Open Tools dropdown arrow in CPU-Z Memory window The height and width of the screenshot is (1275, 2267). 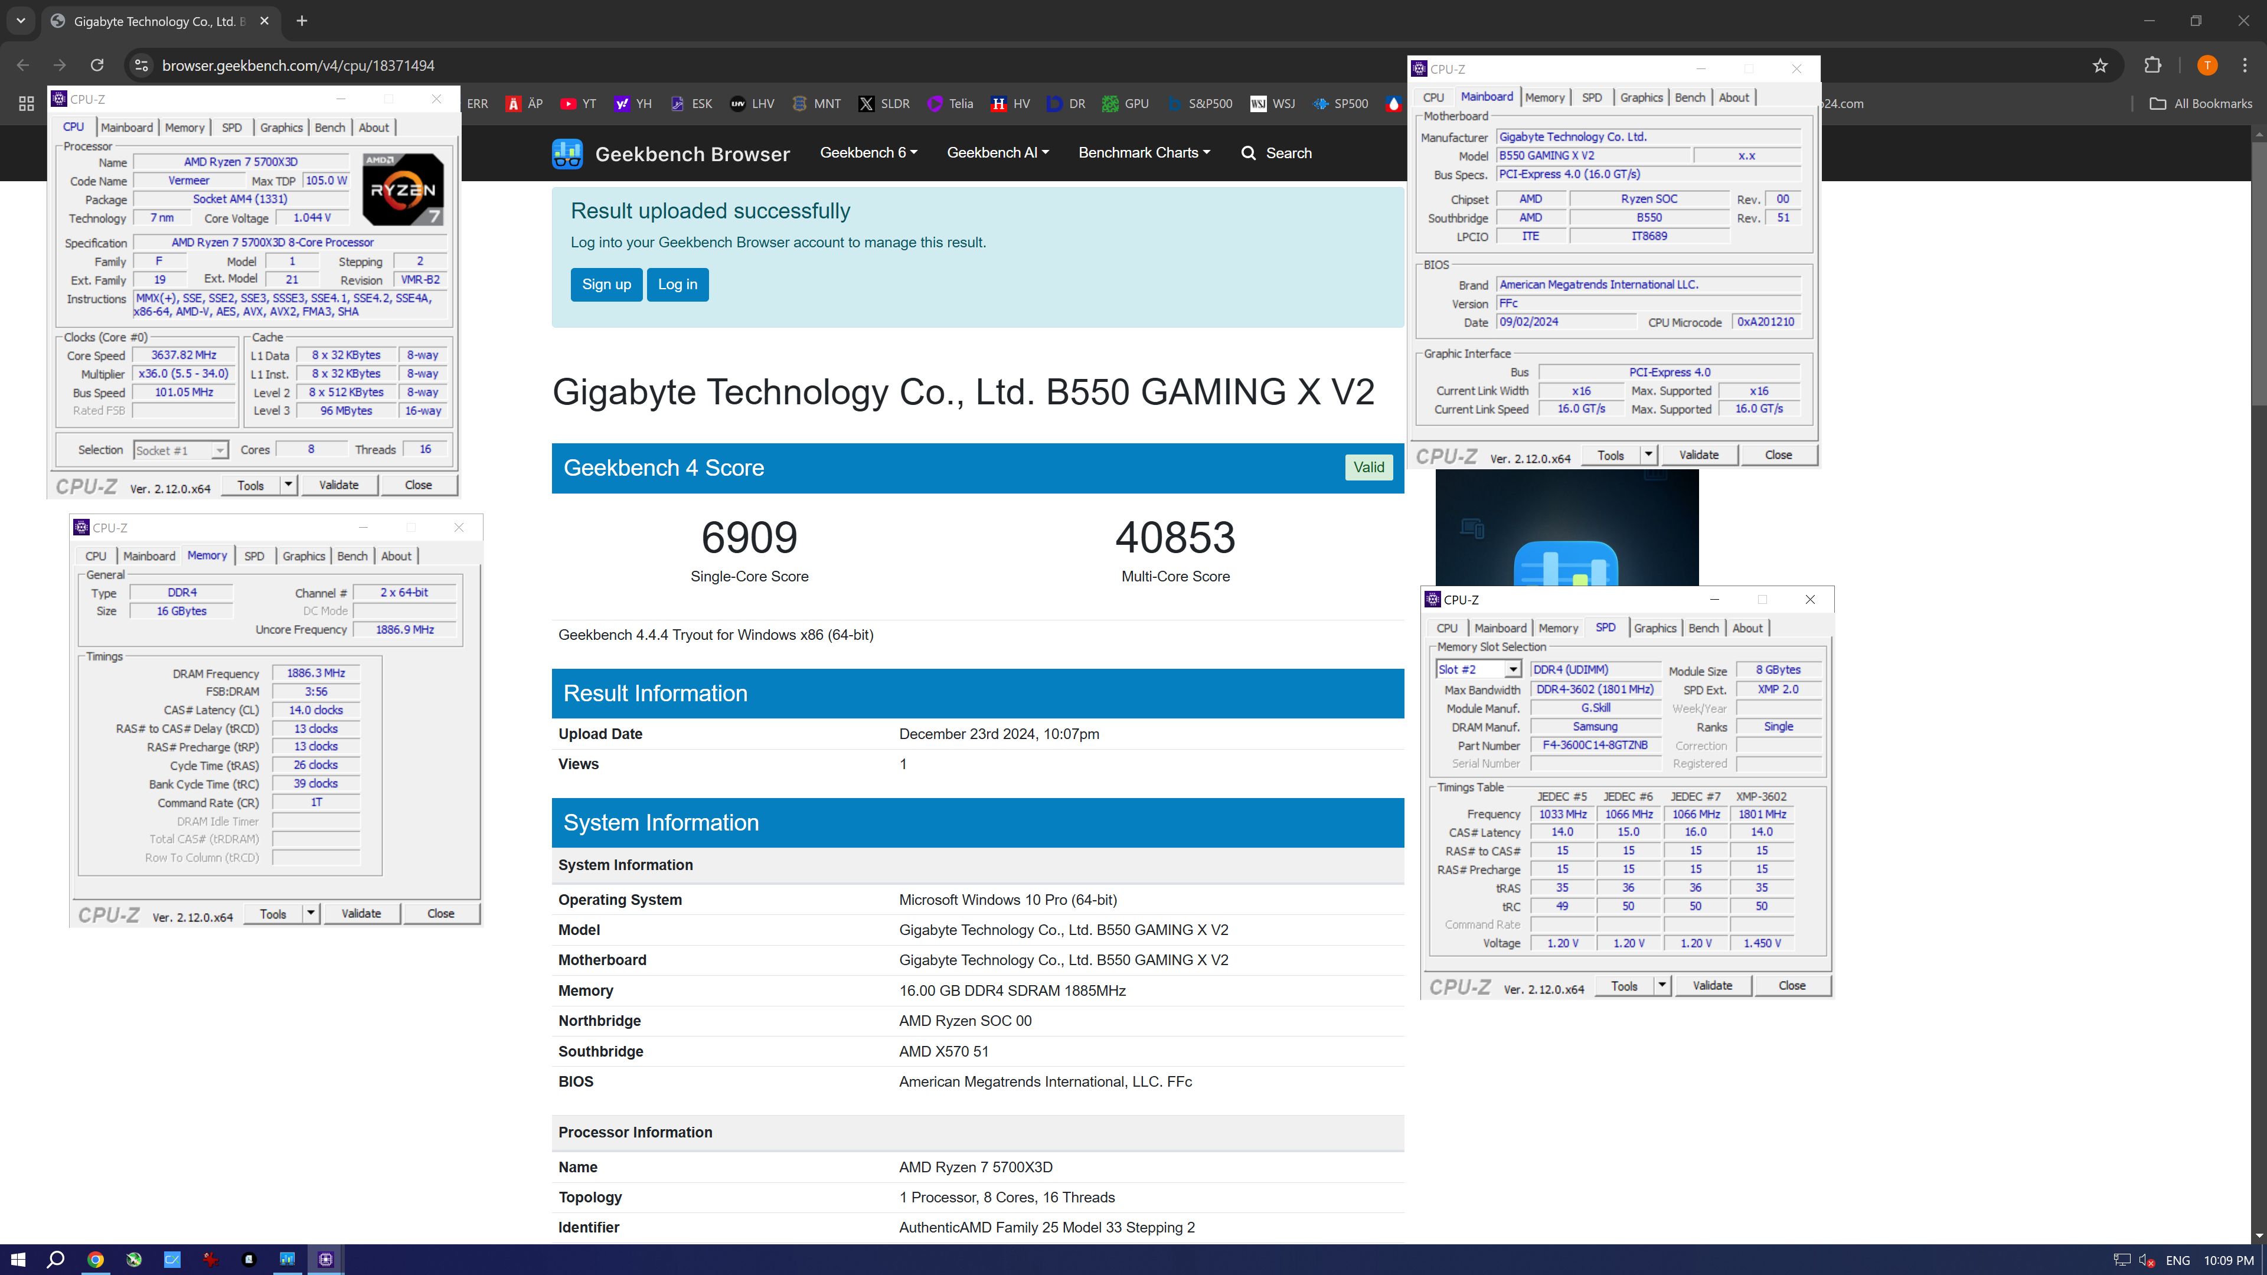point(311,913)
